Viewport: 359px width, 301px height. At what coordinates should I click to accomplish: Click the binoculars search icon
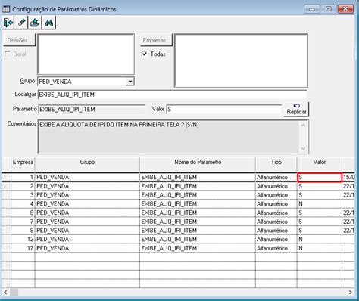coord(48,23)
